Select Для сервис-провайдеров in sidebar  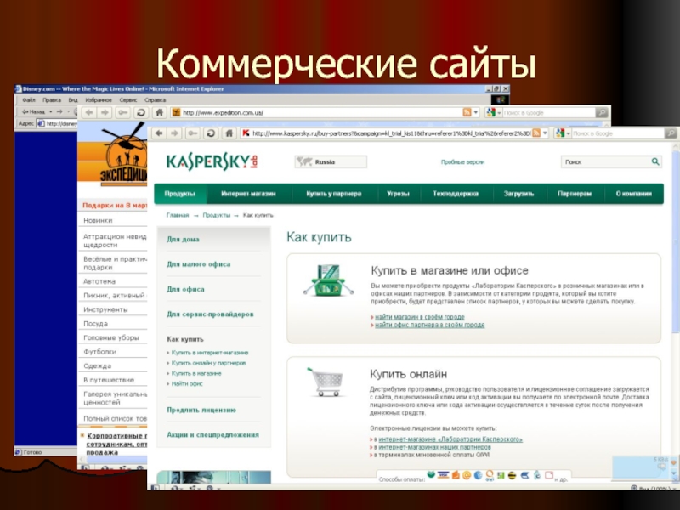point(210,314)
